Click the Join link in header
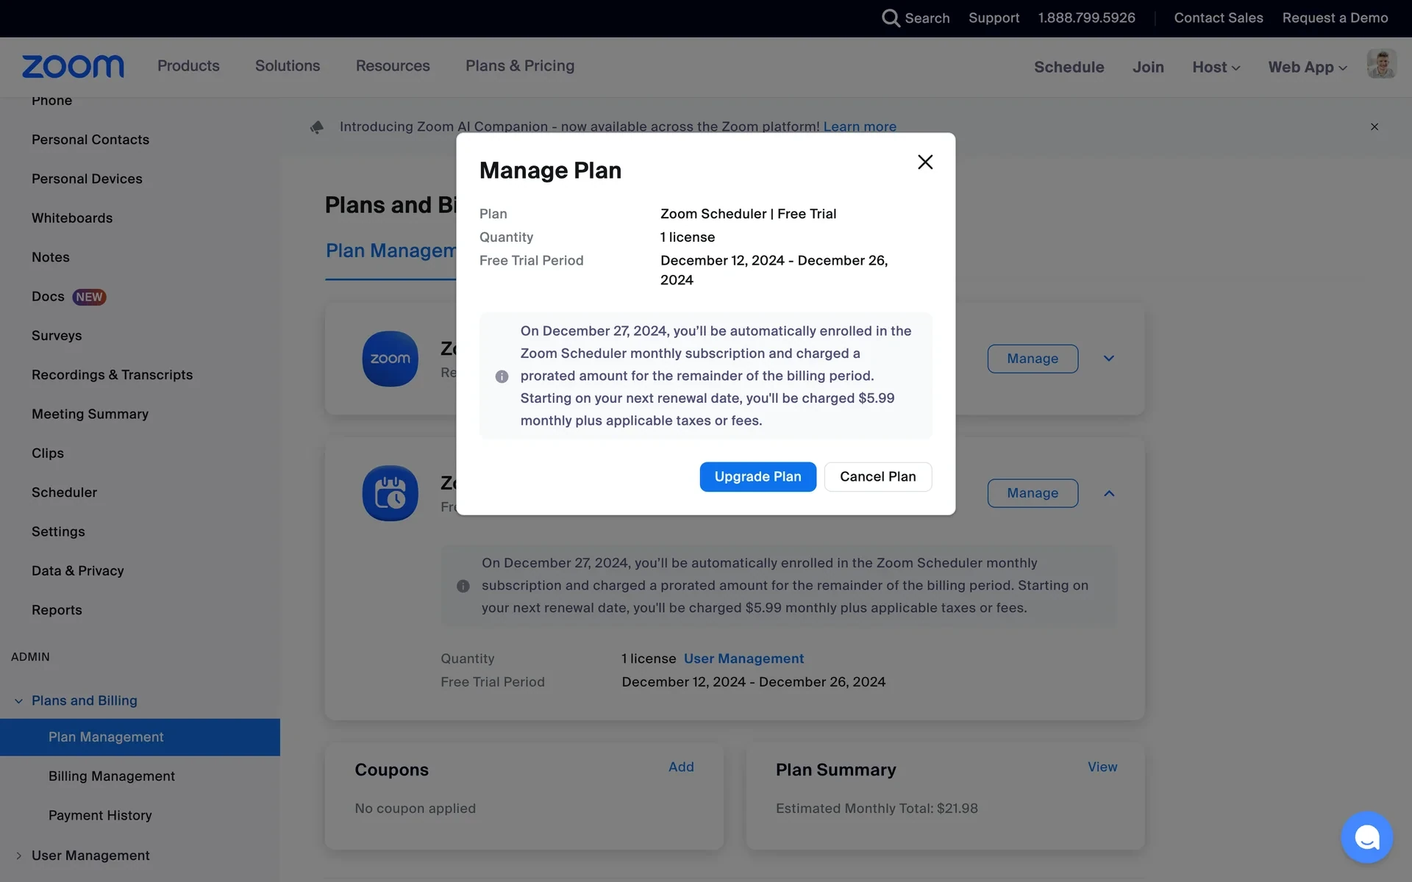Screen dimensions: 1412x882 coord(1148,67)
